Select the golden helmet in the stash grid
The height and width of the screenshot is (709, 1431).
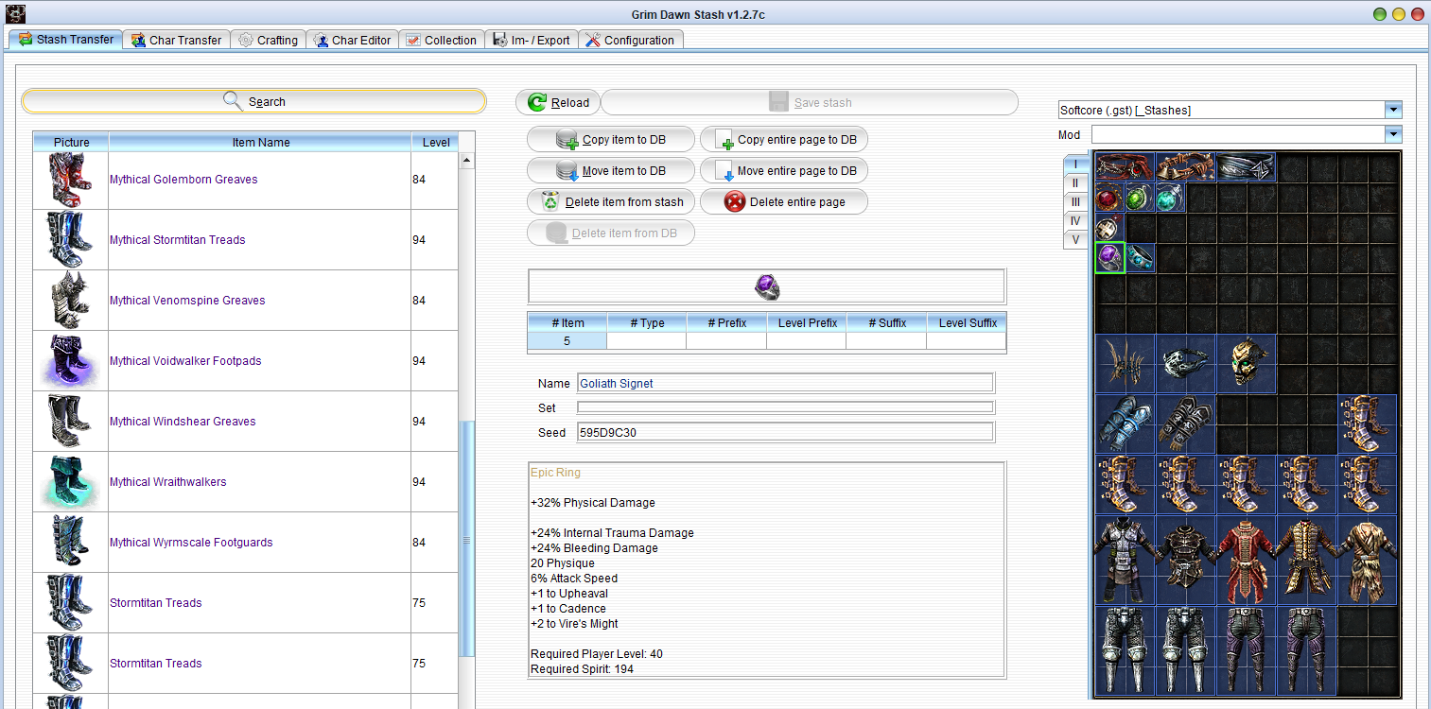tap(1246, 363)
